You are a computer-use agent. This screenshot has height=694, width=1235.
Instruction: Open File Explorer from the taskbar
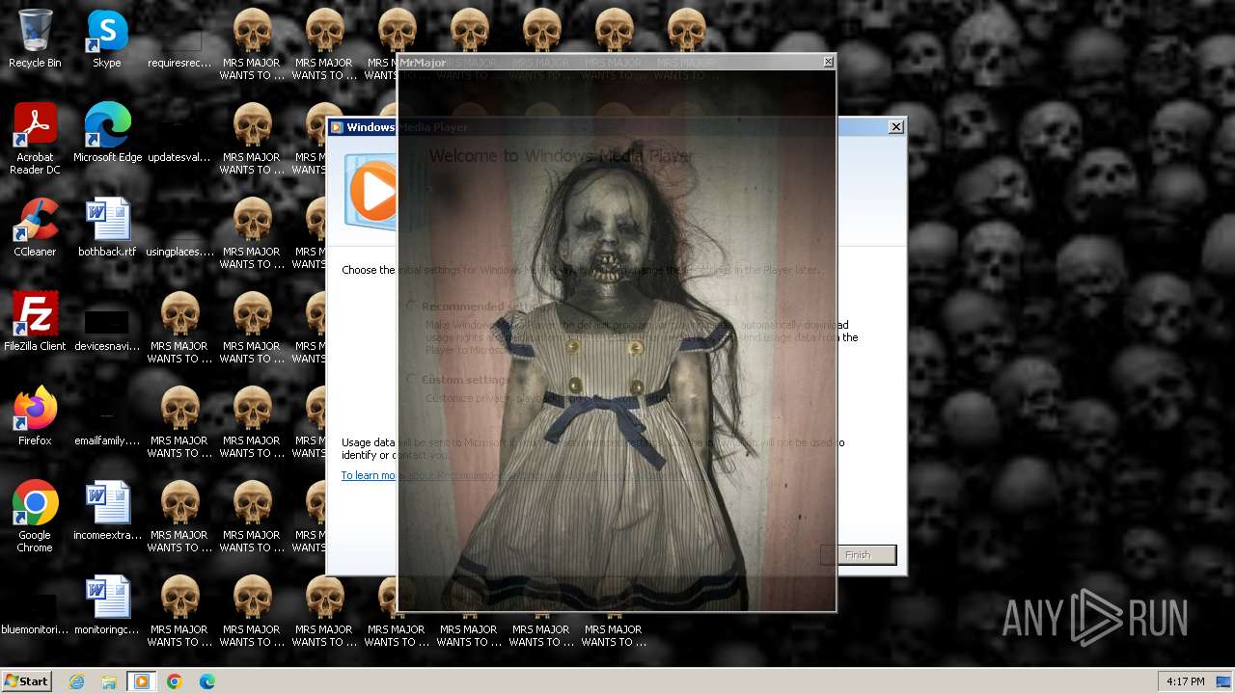(109, 681)
